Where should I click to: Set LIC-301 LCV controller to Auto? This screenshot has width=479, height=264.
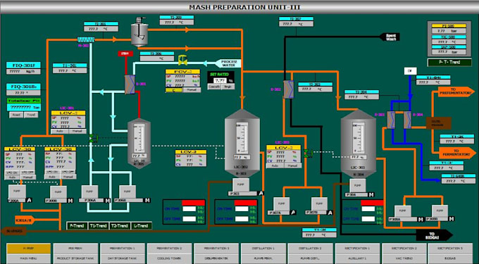[60, 131]
